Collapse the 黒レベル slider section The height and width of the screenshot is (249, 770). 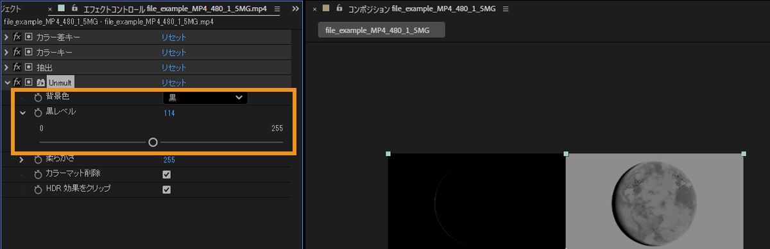pyautogui.click(x=22, y=112)
